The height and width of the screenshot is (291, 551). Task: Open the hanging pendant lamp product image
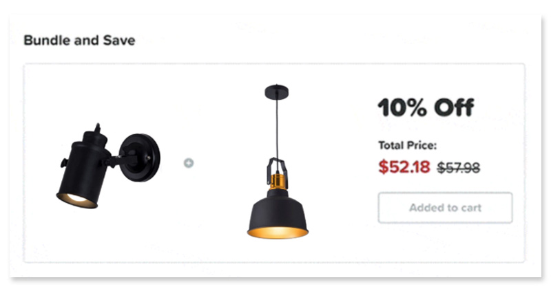(x=278, y=162)
